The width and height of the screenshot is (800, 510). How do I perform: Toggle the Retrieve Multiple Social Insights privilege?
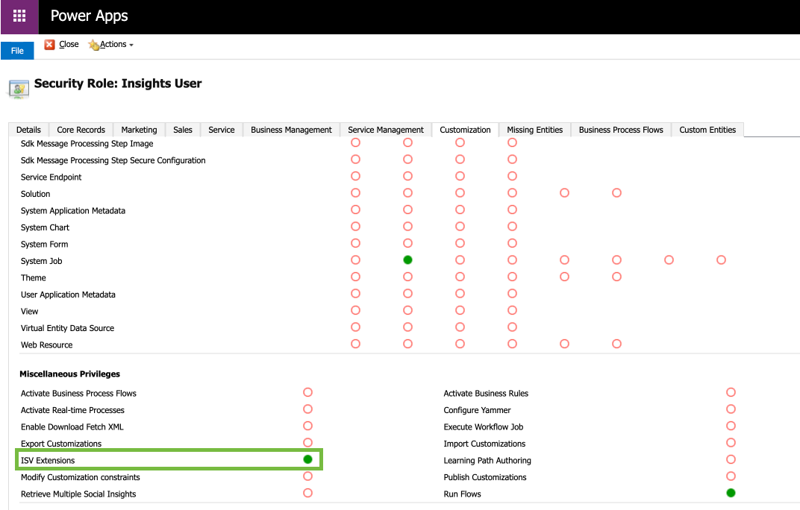(307, 493)
